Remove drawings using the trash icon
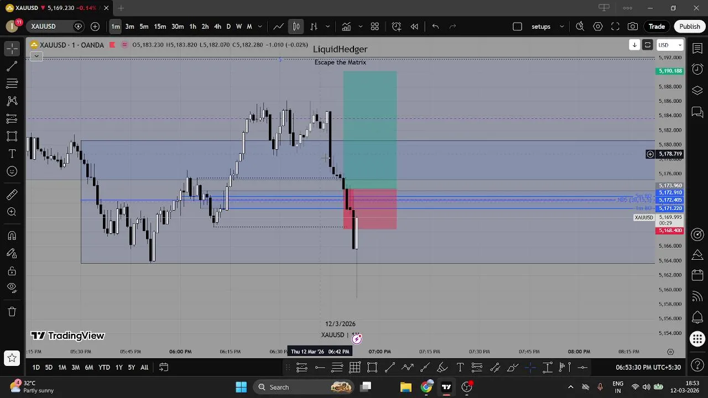 pos(12,312)
